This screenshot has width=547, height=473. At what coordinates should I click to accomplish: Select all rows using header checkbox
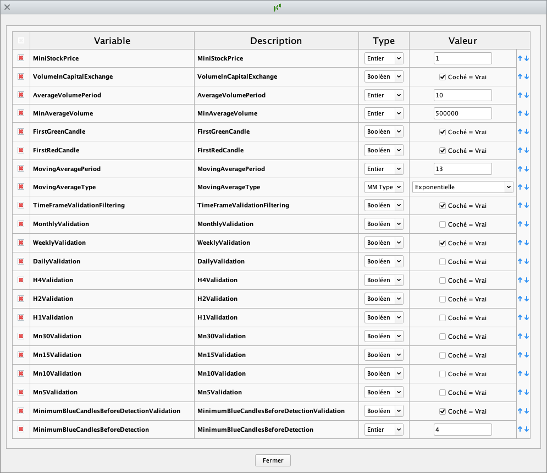[21, 41]
